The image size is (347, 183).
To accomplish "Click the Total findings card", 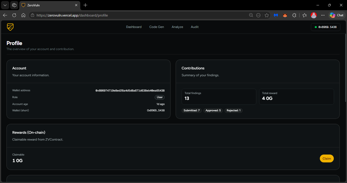I will 219,97.
